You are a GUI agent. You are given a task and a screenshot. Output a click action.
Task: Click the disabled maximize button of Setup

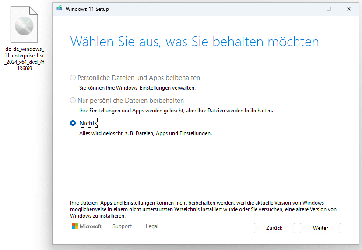[329, 9]
